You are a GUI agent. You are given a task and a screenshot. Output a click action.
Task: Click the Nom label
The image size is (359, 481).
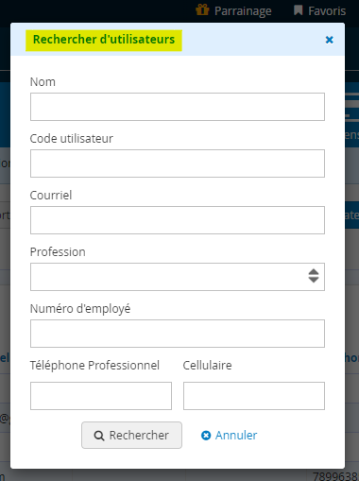coord(43,82)
